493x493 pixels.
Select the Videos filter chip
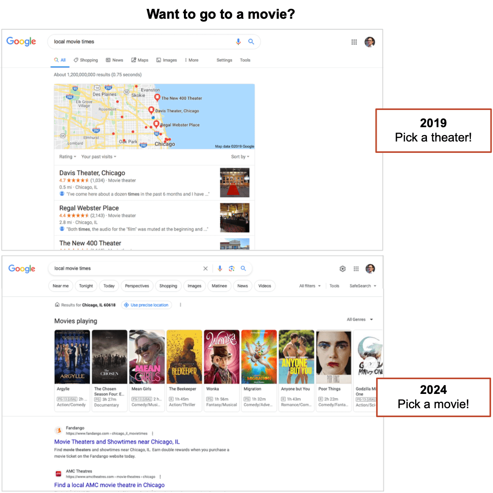click(264, 286)
